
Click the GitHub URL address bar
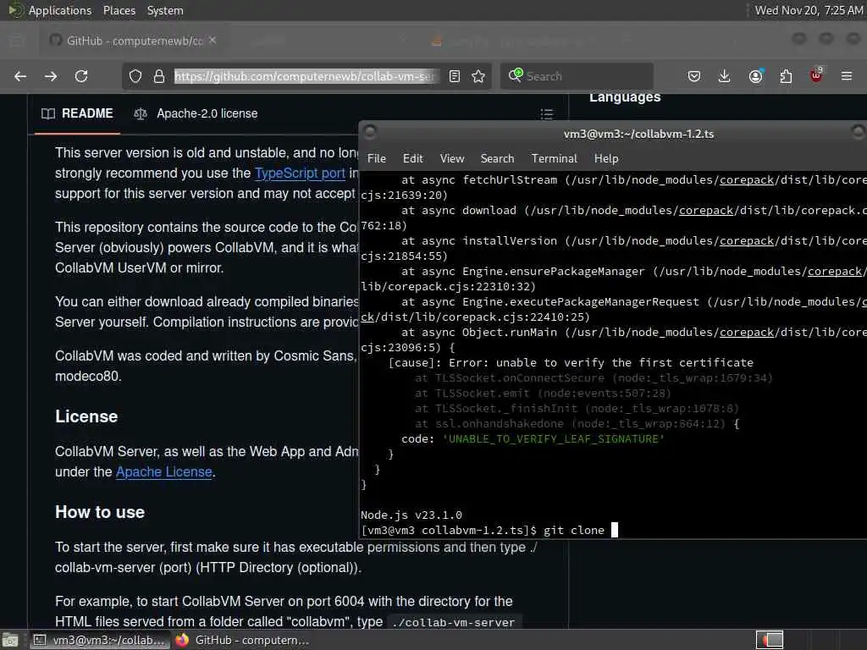[306, 76]
